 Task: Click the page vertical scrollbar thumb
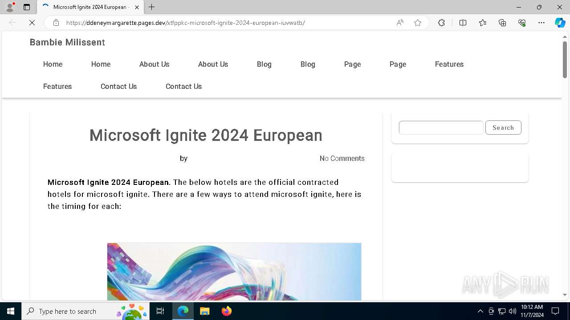[565, 59]
